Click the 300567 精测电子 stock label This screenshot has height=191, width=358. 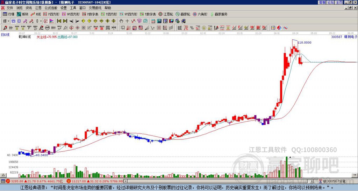click(x=344, y=37)
